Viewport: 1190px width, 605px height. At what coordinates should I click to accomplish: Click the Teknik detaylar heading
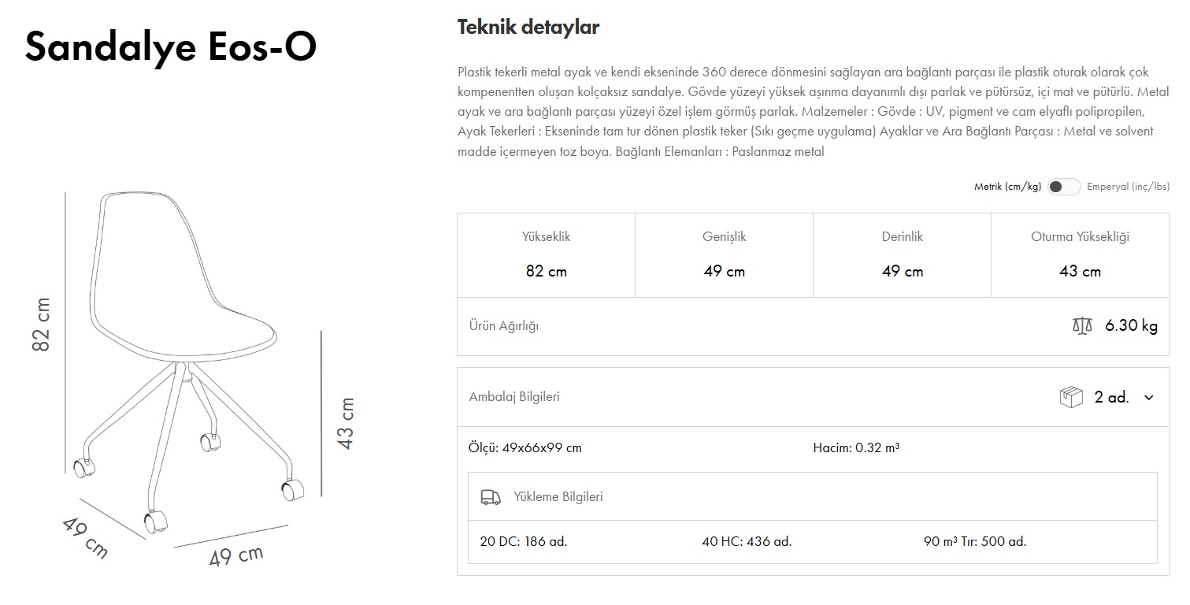[x=528, y=28]
